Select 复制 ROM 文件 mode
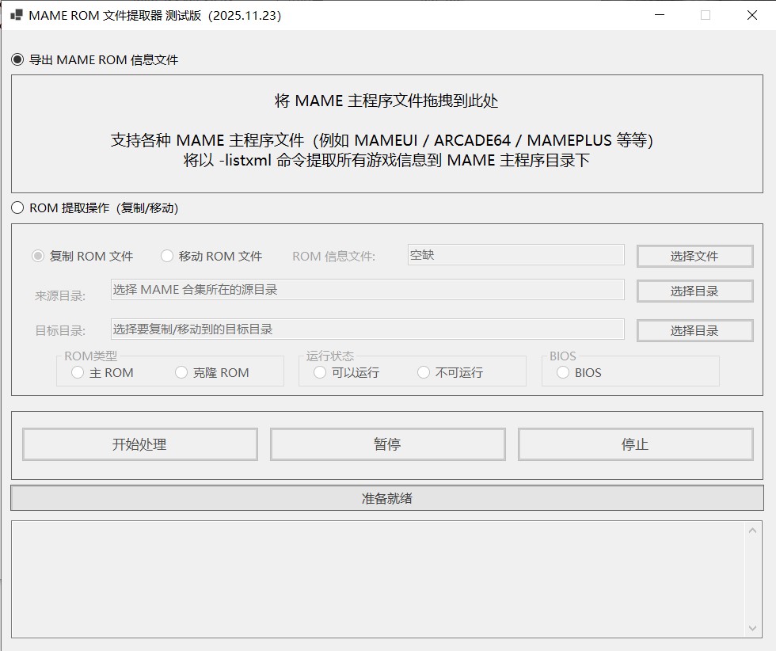 pyautogui.click(x=36, y=256)
